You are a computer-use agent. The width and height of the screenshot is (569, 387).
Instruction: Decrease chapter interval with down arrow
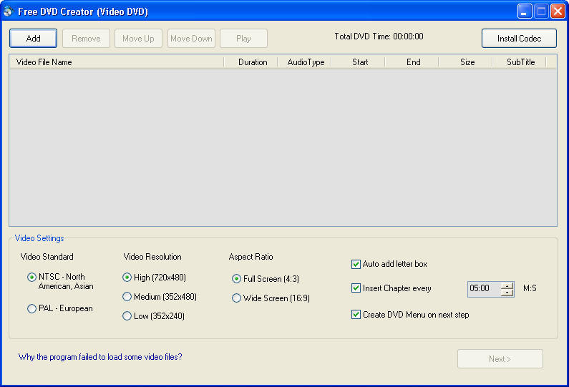507,293
